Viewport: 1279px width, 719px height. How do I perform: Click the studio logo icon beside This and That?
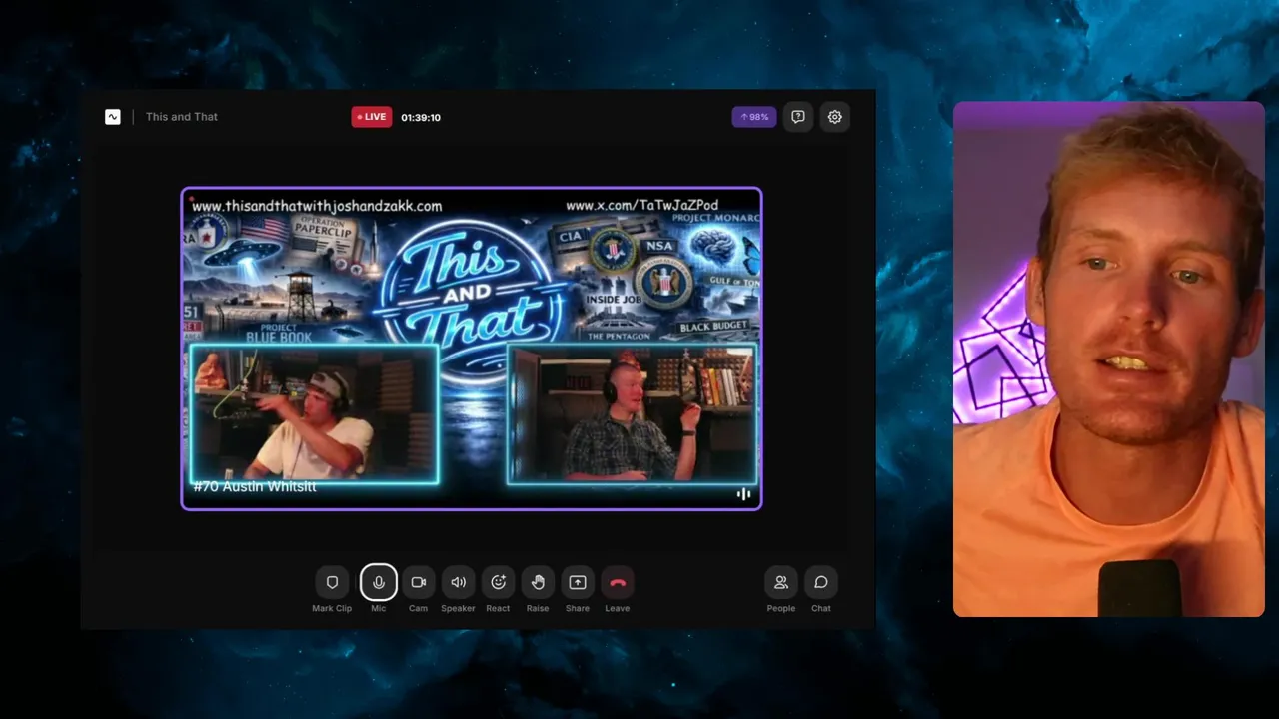click(113, 117)
